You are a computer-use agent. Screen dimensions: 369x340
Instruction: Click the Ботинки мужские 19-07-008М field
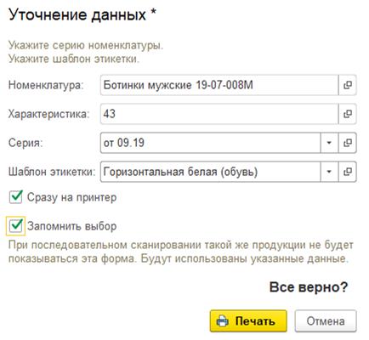click(219, 85)
